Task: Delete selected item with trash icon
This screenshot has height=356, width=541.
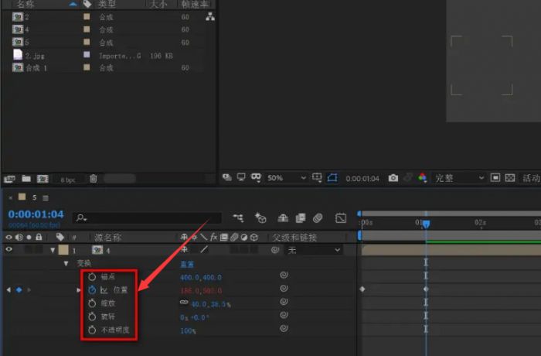Action: point(94,179)
